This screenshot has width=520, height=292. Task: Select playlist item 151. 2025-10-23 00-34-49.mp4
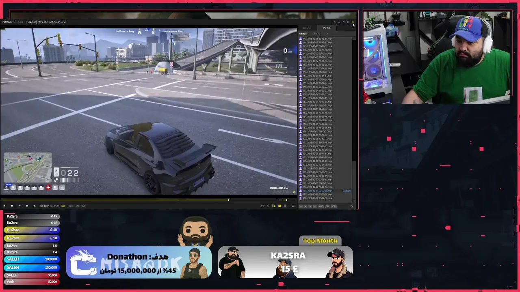pos(325,68)
